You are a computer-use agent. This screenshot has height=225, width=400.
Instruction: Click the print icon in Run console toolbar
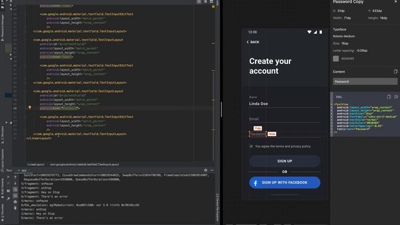(15, 202)
